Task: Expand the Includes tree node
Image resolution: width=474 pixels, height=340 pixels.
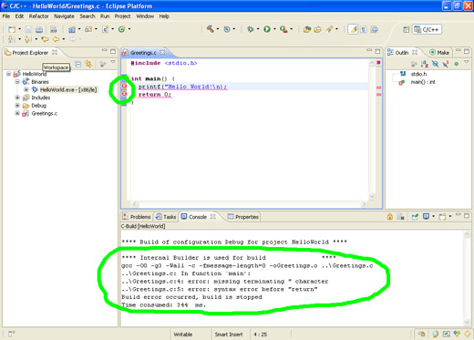Action: click(17, 98)
